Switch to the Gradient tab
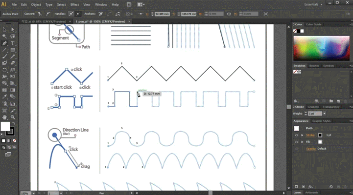353x195 pixels. tap(313, 107)
